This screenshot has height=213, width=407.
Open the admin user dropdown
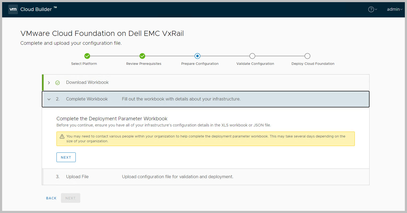pos(394,9)
